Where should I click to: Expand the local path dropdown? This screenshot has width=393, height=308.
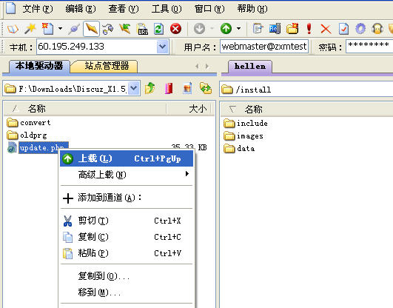(x=134, y=88)
